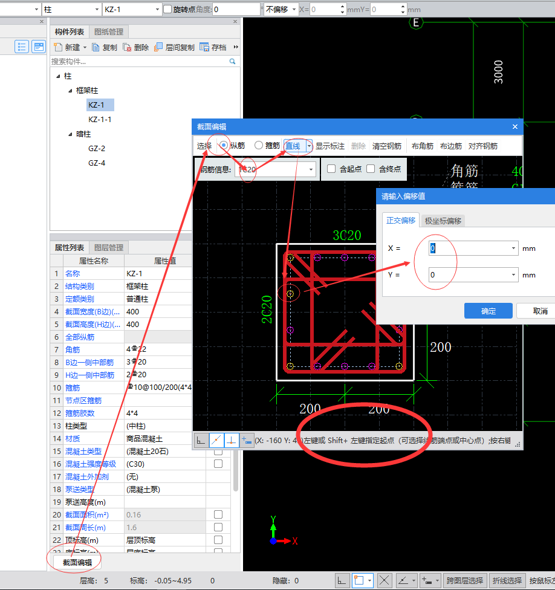Screen dimensions: 555x590
Task: Open the 新建 dropdown arrow
Action: pos(85,47)
